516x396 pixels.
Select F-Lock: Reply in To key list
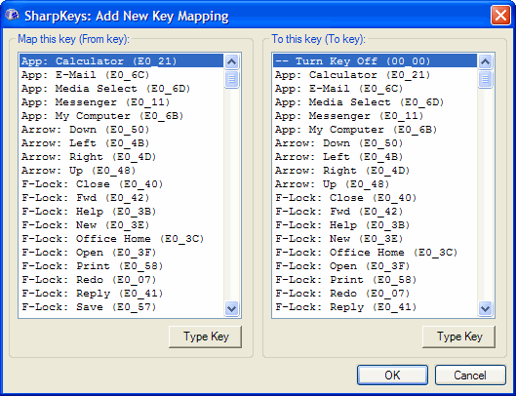(376, 307)
